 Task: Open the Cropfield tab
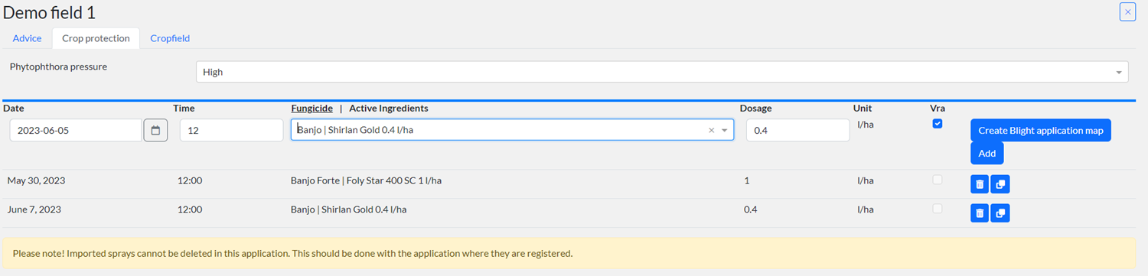click(170, 38)
